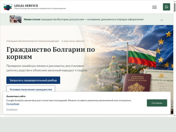Click 'Условия получения гражданства' button
176x132 pixels.
coord(31,89)
